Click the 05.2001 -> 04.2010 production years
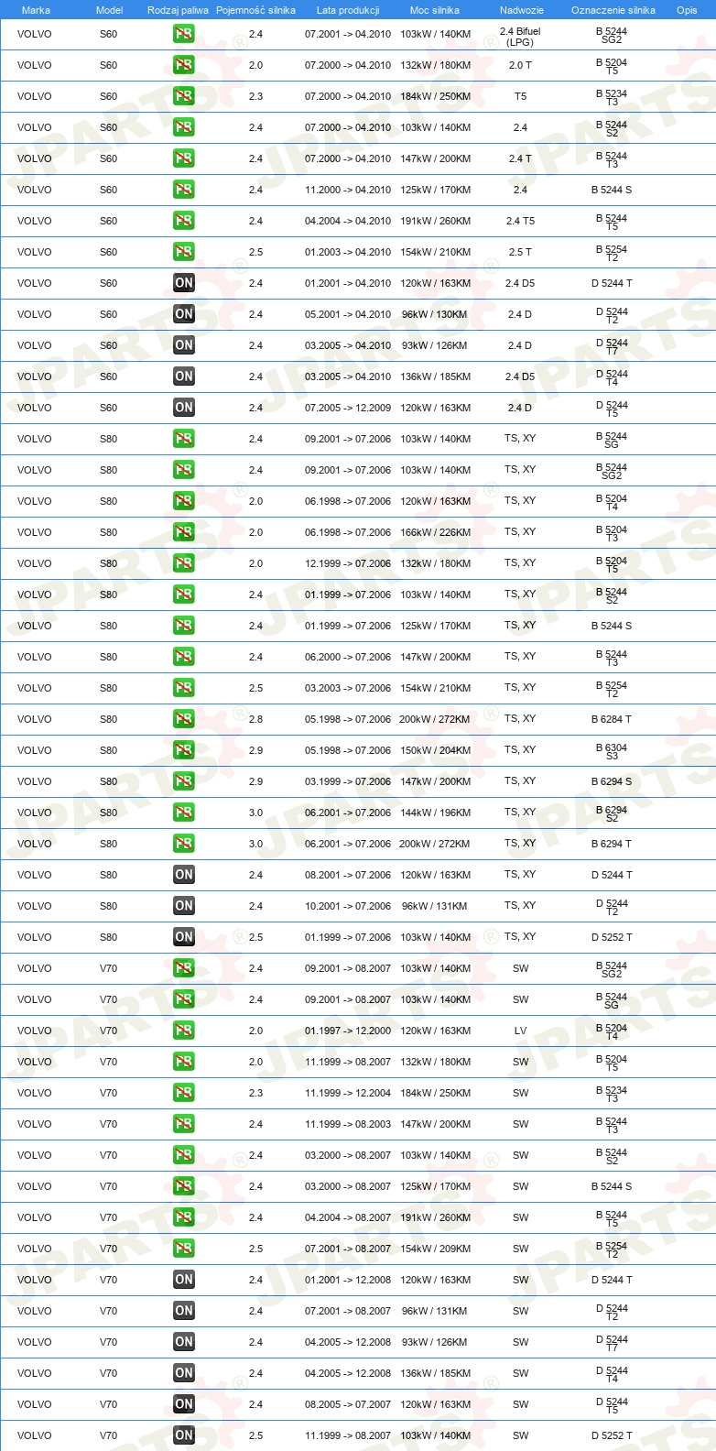This screenshot has height=1451, width=716. tap(348, 314)
